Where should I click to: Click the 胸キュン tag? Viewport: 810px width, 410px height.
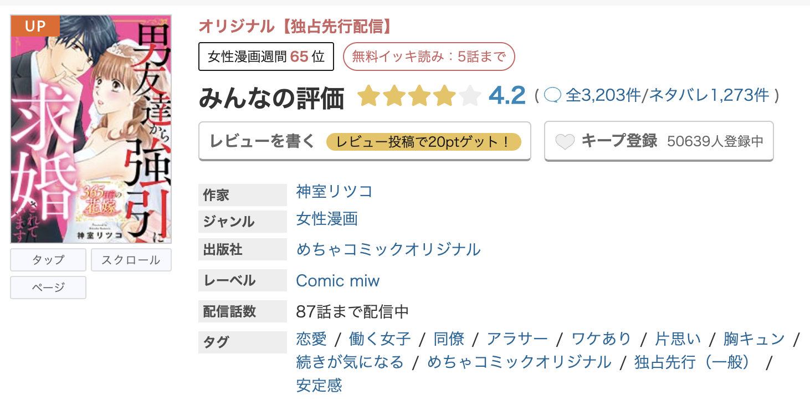754,339
